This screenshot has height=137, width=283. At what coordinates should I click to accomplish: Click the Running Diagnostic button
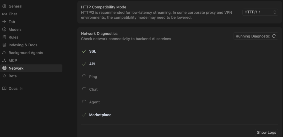(x=256, y=36)
